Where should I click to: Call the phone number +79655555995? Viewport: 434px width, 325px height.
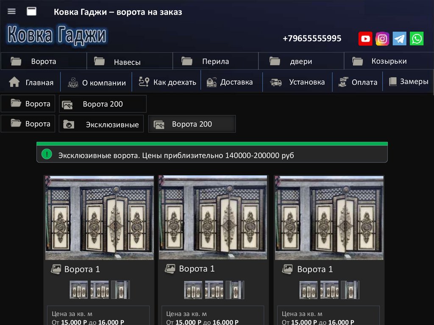[312, 39]
